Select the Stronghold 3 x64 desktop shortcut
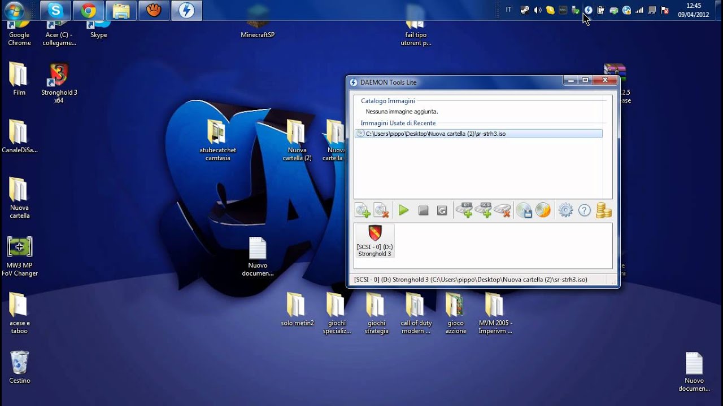Viewport: 723px width, 406px height. click(59, 83)
